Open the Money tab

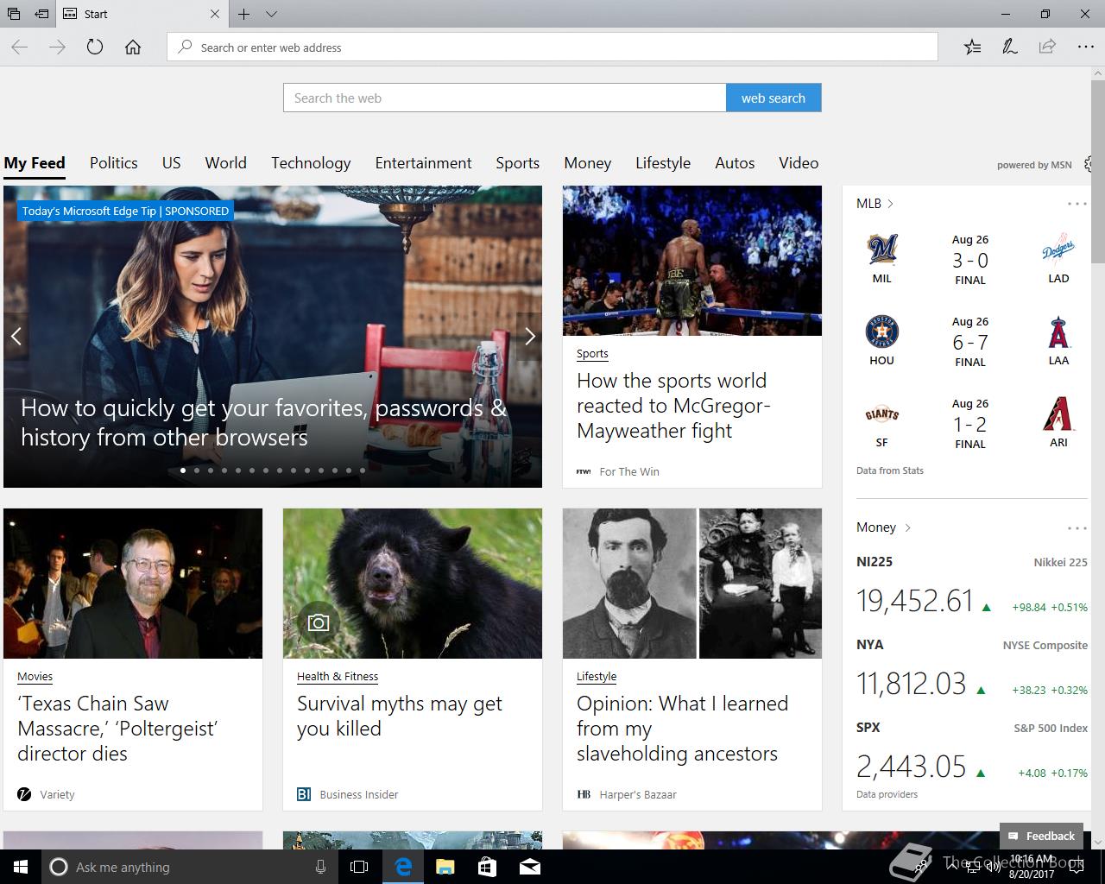click(x=588, y=163)
